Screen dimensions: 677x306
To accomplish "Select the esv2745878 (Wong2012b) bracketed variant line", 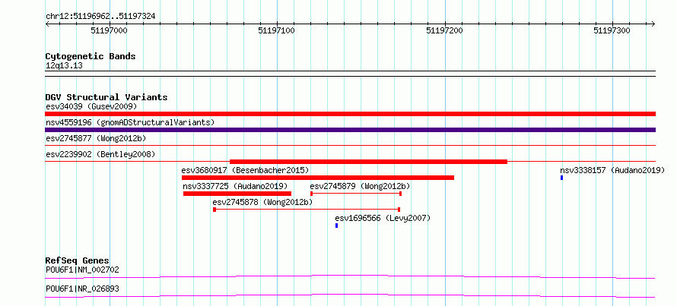I will pyautogui.click(x=307, y=210).
